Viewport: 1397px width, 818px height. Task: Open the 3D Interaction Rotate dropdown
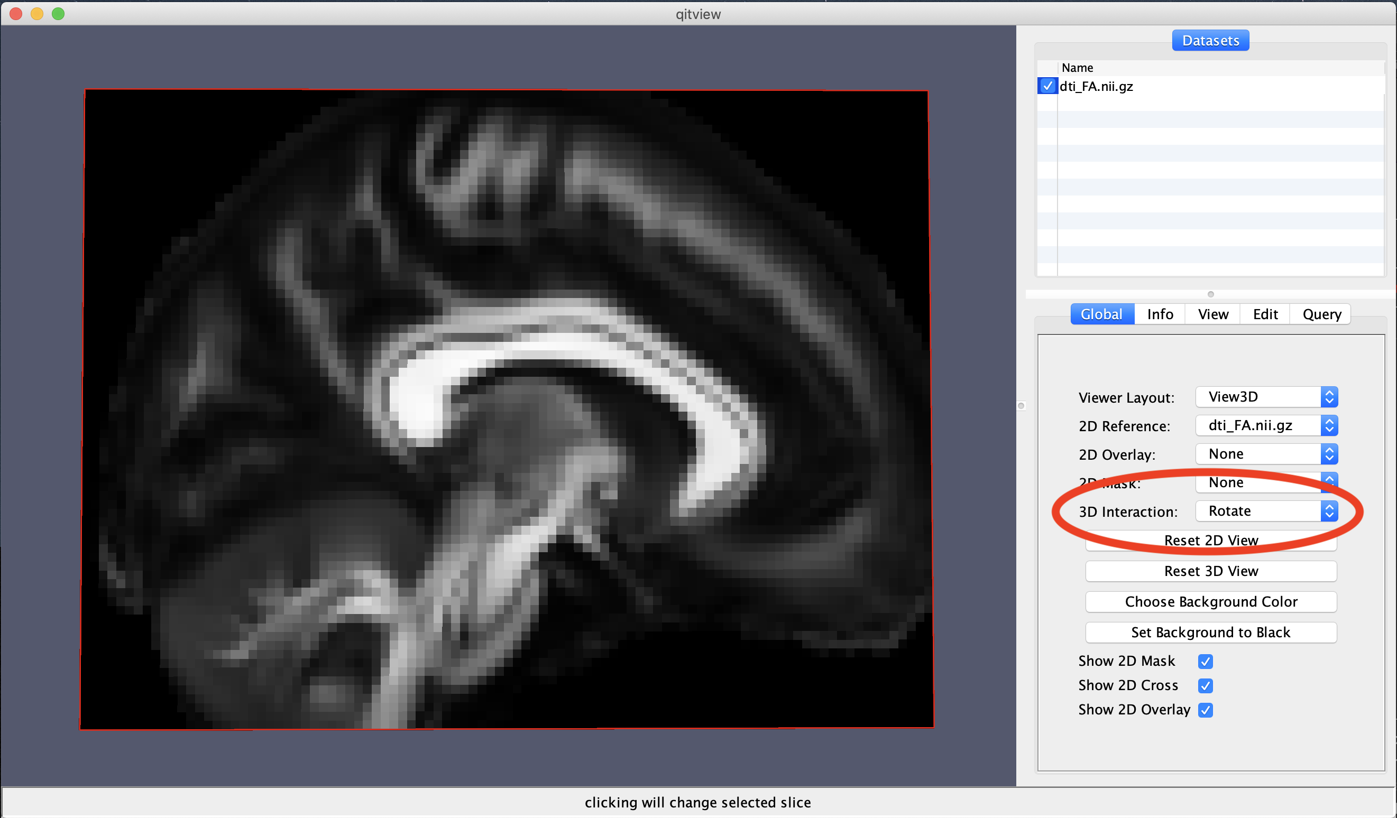1266,510
